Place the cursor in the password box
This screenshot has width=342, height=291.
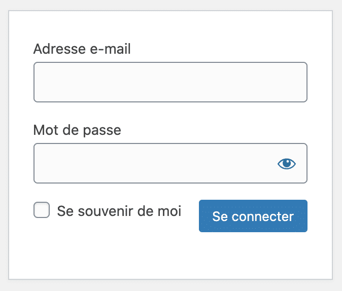tap(170, 163)
